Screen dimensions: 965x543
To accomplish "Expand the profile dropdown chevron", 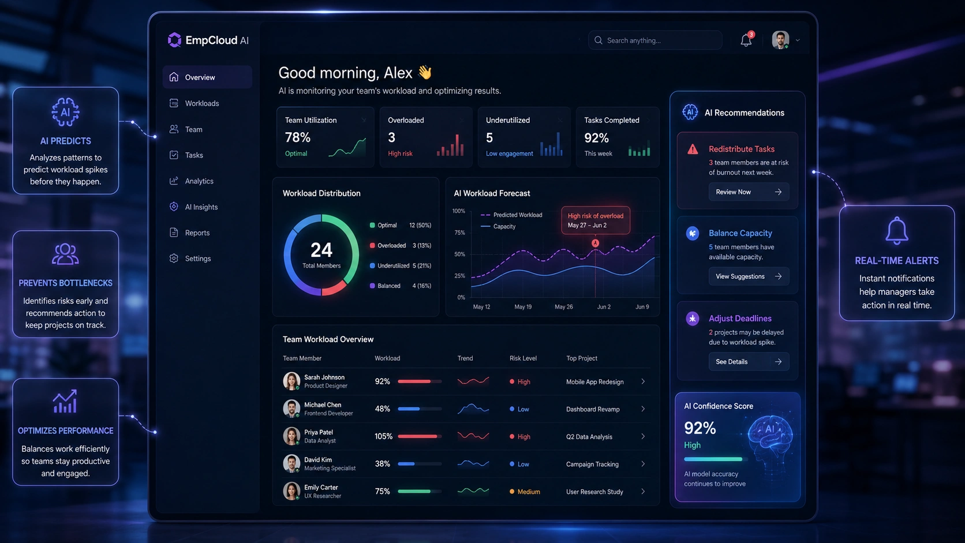I will click(798, 40).
